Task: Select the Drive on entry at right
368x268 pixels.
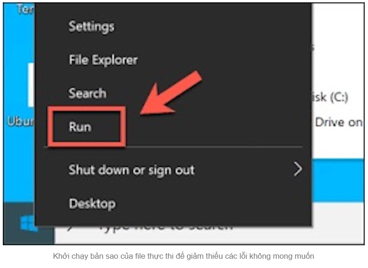Action: pyautogui.click(x=338, y=122)
